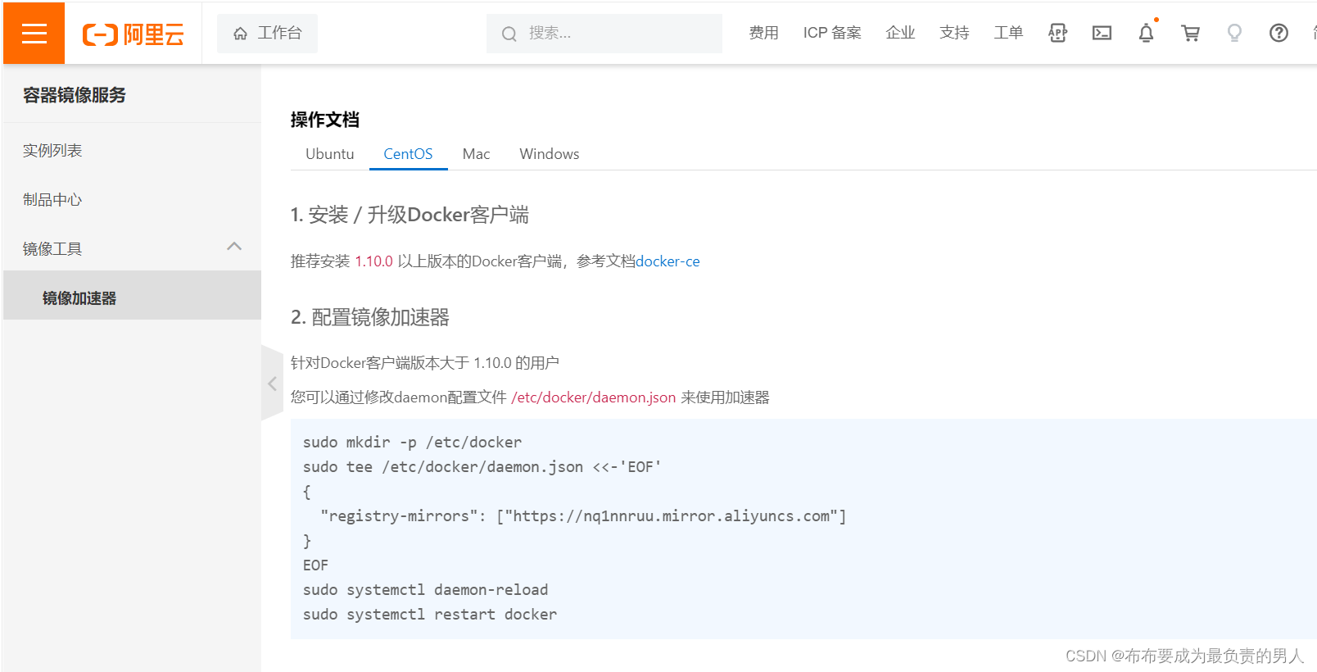Click the 'sudo tee /etc/docker/daemon.json' line
The width and height of the screenshot is (1317, 672).
click(x=482, y=467)
